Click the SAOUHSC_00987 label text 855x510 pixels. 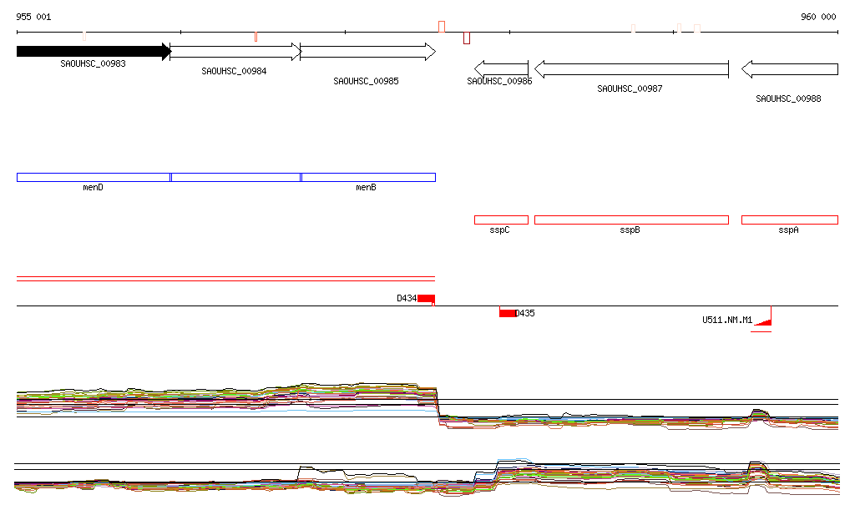click(x=630, y=88)
